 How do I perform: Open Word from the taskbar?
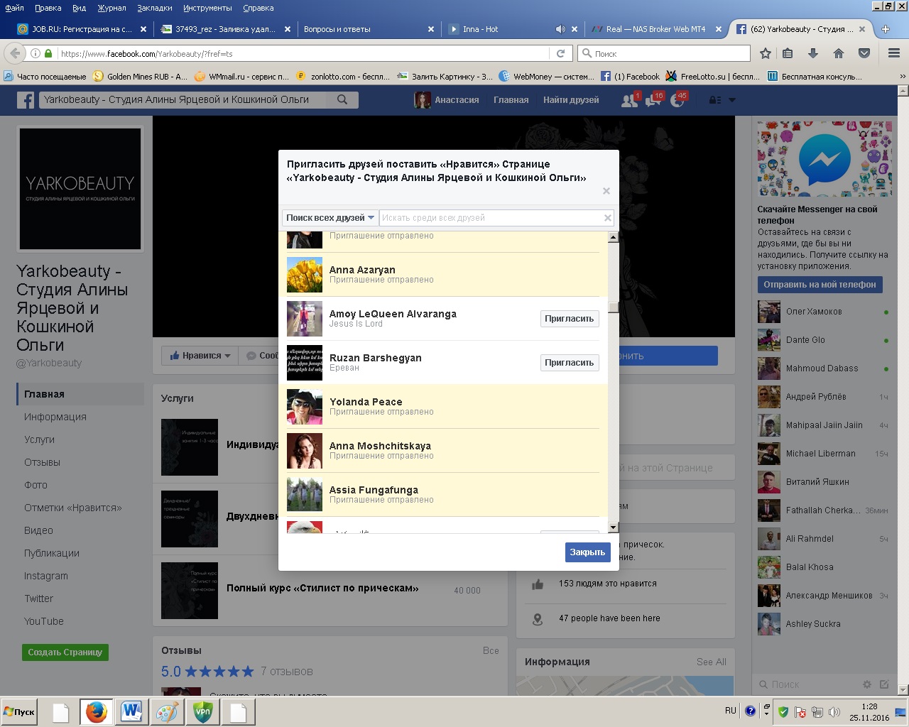tap(131, 711)
